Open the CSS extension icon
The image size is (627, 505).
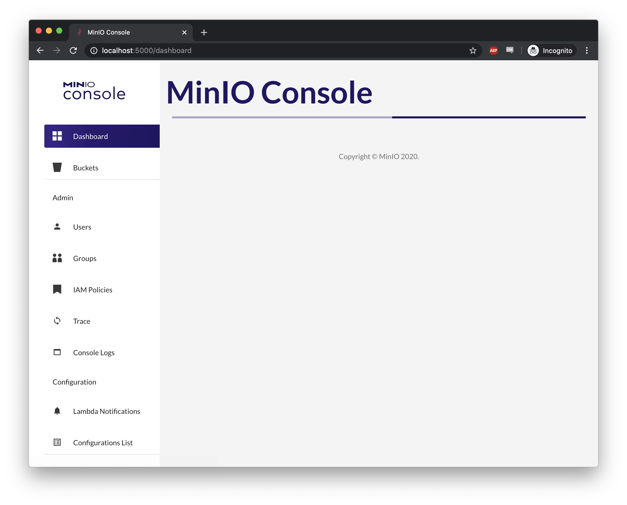point(510,50)
